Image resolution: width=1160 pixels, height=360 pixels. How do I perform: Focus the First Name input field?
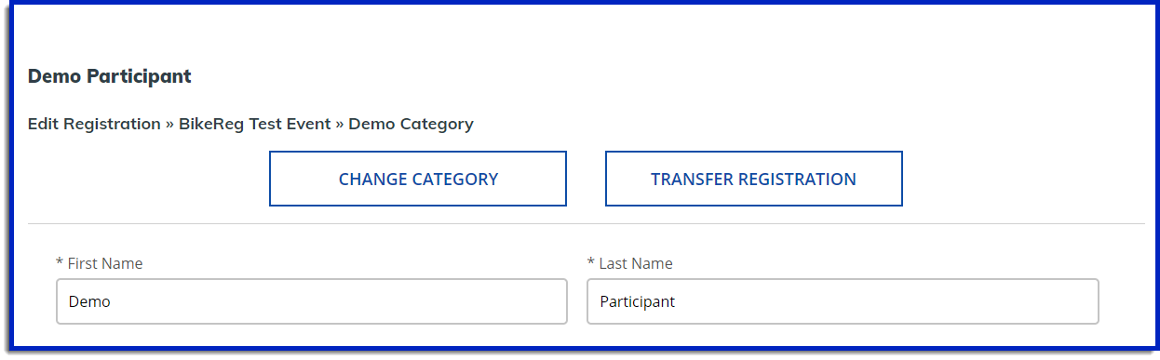point(312,301)
